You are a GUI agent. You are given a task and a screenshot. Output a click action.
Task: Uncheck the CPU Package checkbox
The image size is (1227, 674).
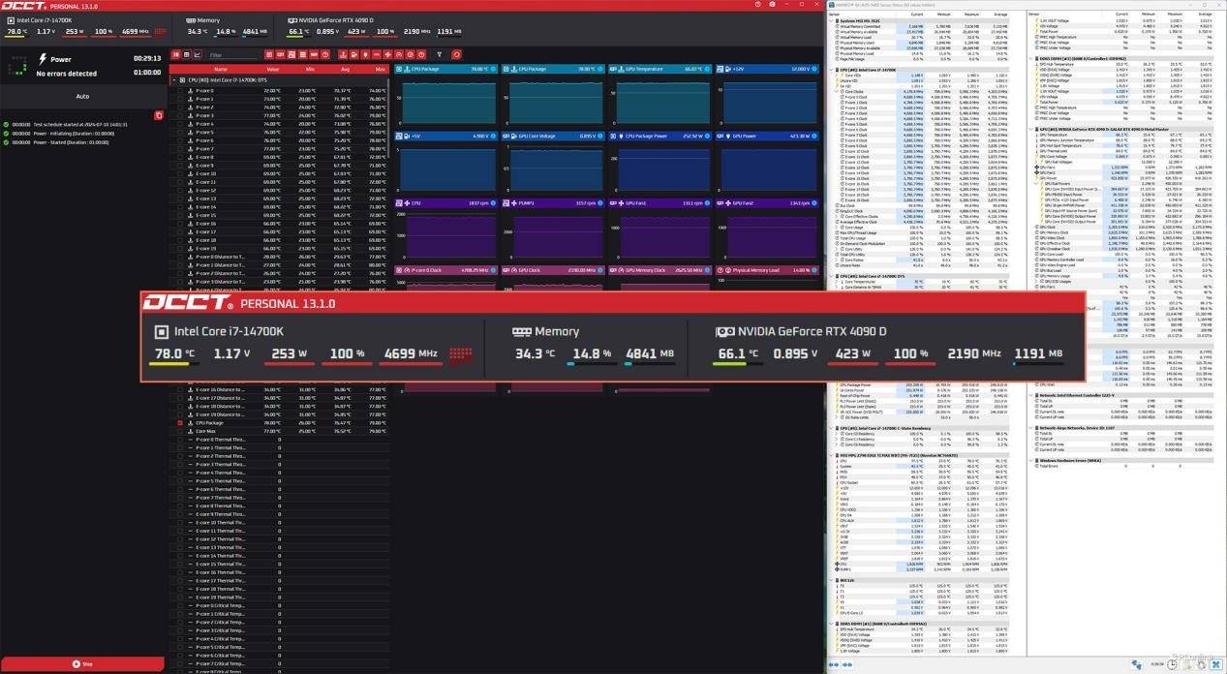tap(180, 423)
